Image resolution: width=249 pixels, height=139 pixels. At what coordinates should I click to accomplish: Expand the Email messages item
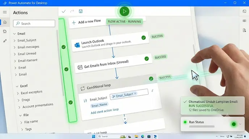coord(14,47)
